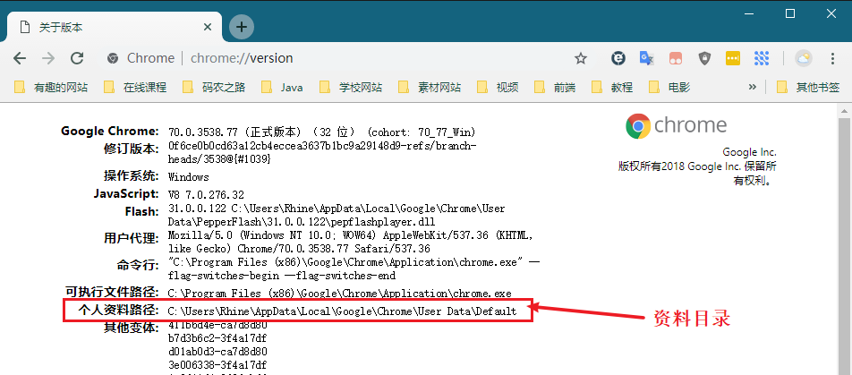Open the 教程 bookmark folder

[612, 87]
